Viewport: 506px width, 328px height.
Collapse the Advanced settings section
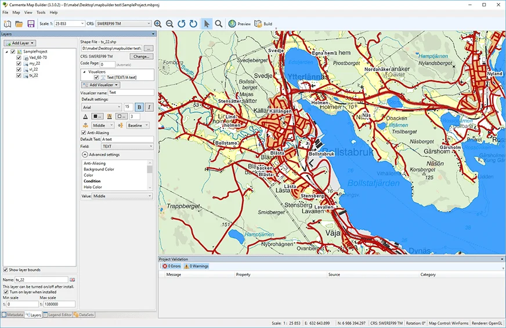click(85, 155)
